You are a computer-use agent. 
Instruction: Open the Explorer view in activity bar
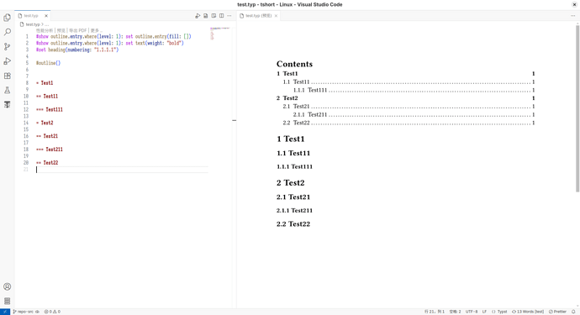pyautogui.click(x=7, y=18)
